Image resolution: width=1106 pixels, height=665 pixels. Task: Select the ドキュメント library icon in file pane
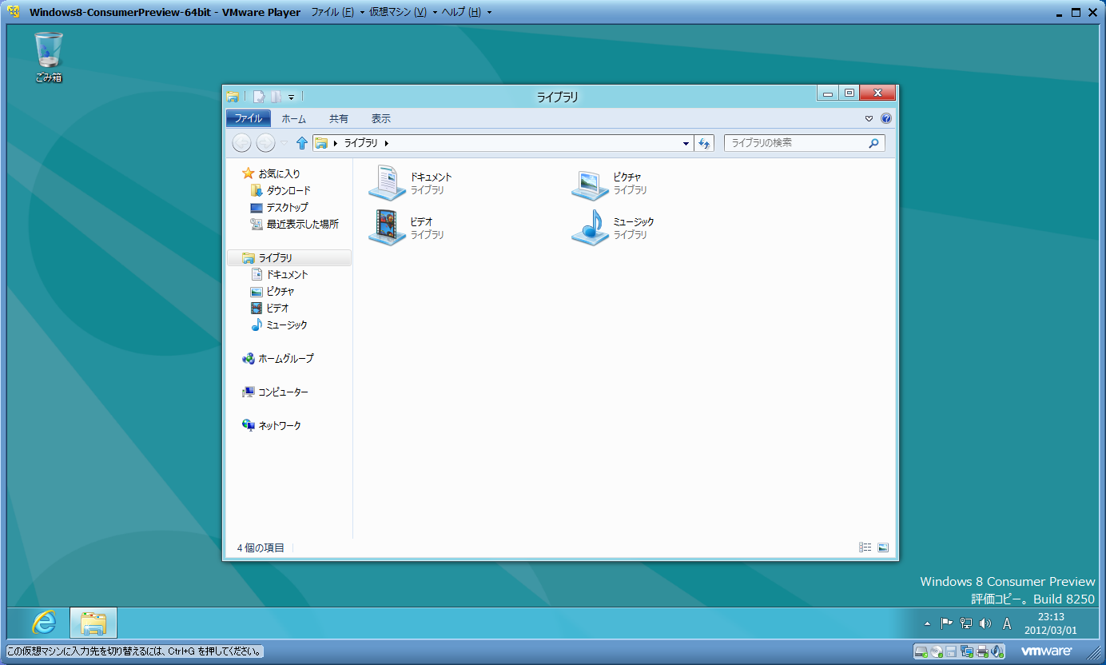click(x=387, y=182)
